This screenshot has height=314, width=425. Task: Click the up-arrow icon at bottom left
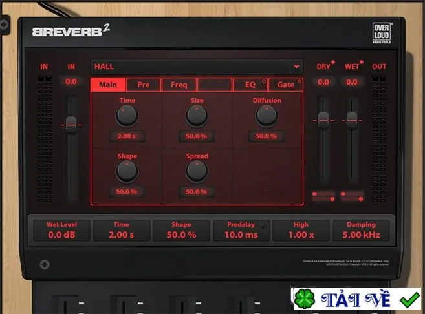pyautogui.click(x=45, y=264)
